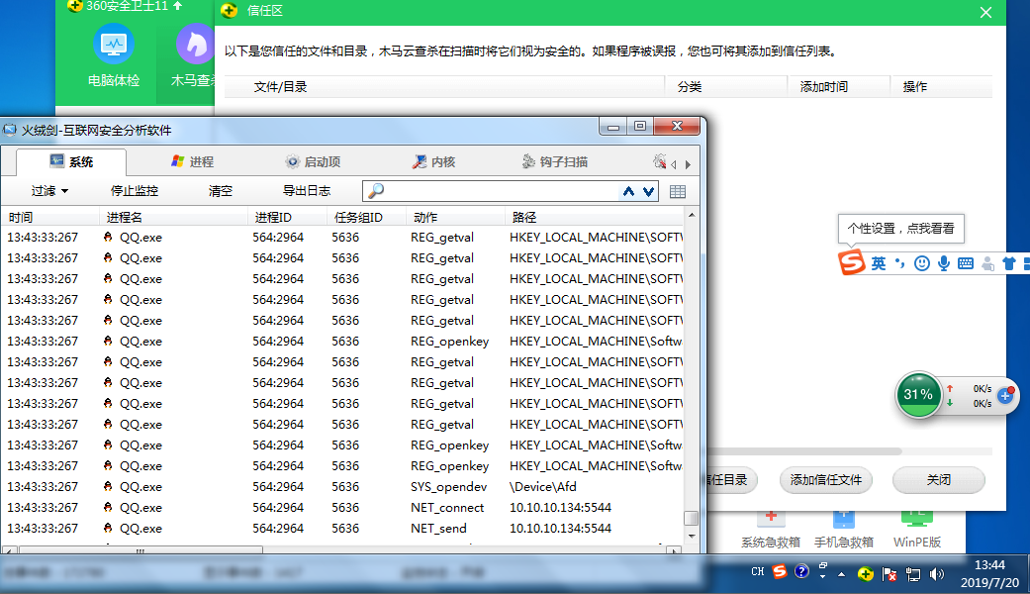Open 电脑体检 in 360安全卫士

(x=114, y=56)
